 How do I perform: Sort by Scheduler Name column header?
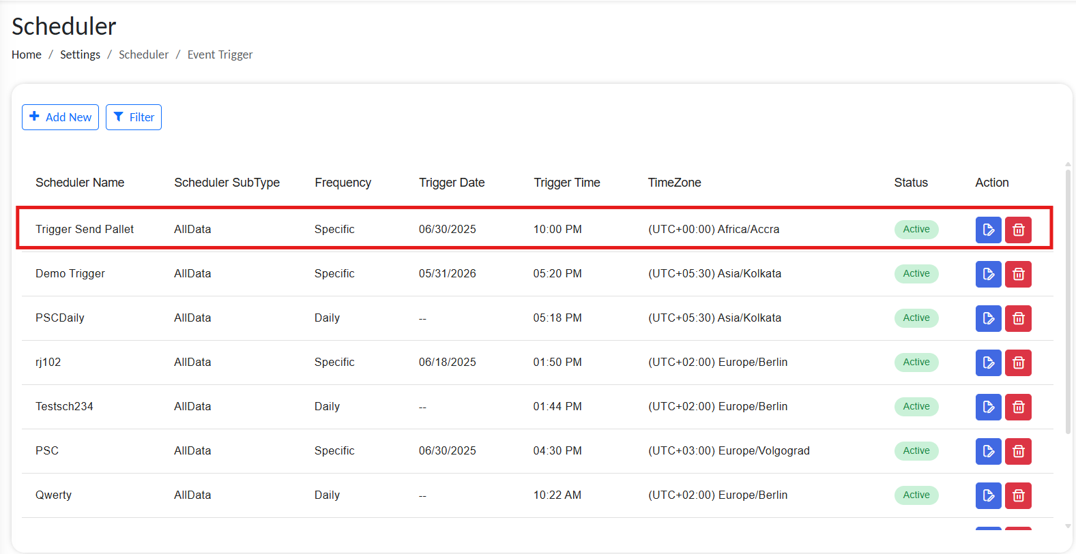click(80, 183)
